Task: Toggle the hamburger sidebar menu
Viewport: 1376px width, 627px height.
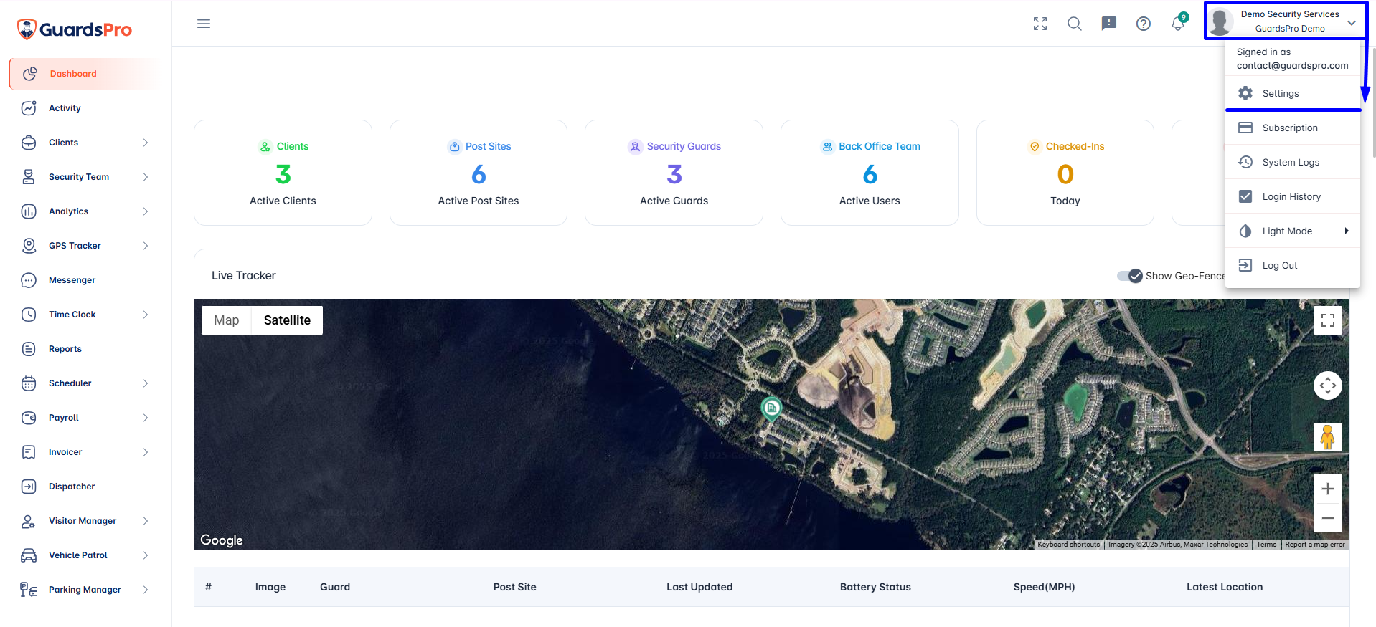Action: click(x=204, y=24)
